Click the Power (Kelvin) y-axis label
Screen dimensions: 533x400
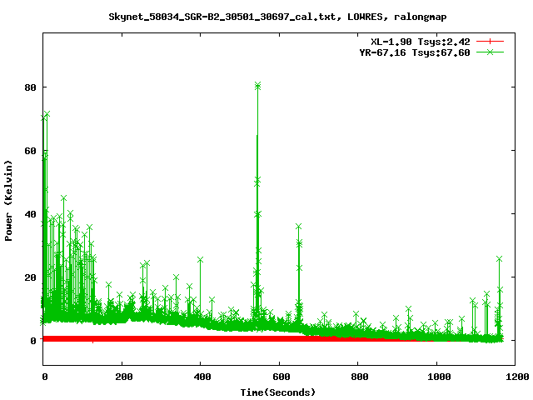point(8,201)
